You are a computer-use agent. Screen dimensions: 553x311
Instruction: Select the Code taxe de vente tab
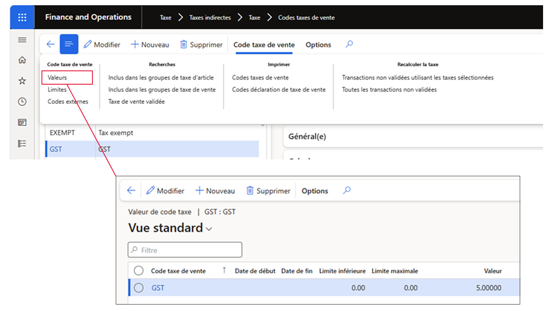[264, 44]
